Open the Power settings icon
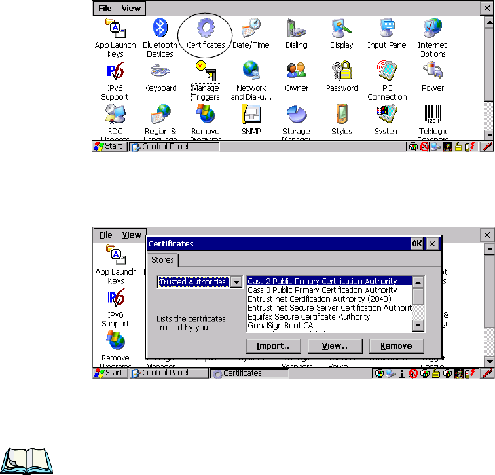Viewport: 495px width, 475px height. 433,77
